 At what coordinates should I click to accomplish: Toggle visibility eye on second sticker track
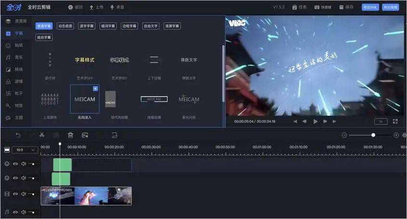click(x=15, y=178)
